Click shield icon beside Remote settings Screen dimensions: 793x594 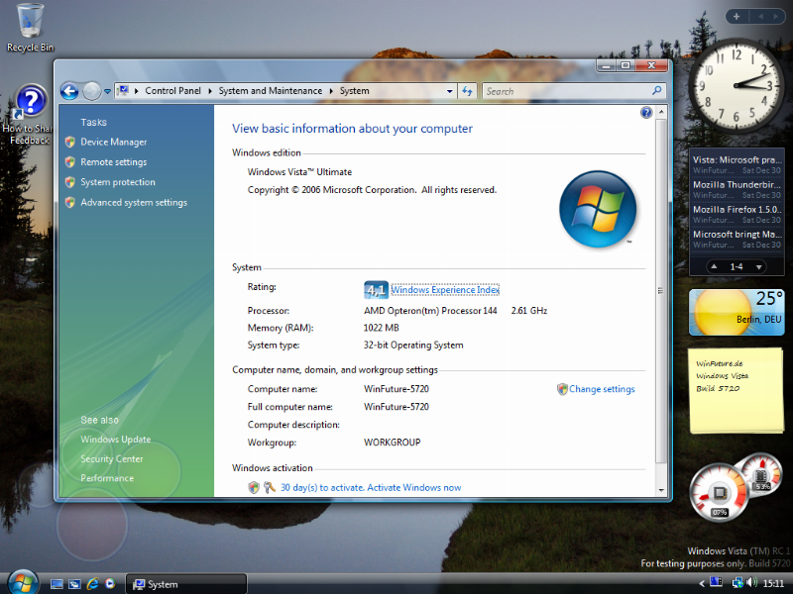click(x=70, y=162)
